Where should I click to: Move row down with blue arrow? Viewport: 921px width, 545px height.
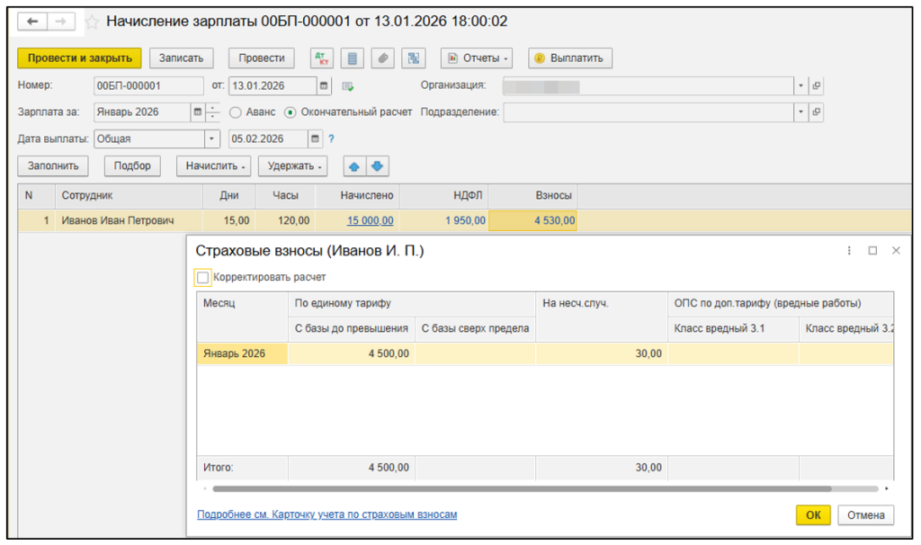pyautogui.click(x=377, y=166)
